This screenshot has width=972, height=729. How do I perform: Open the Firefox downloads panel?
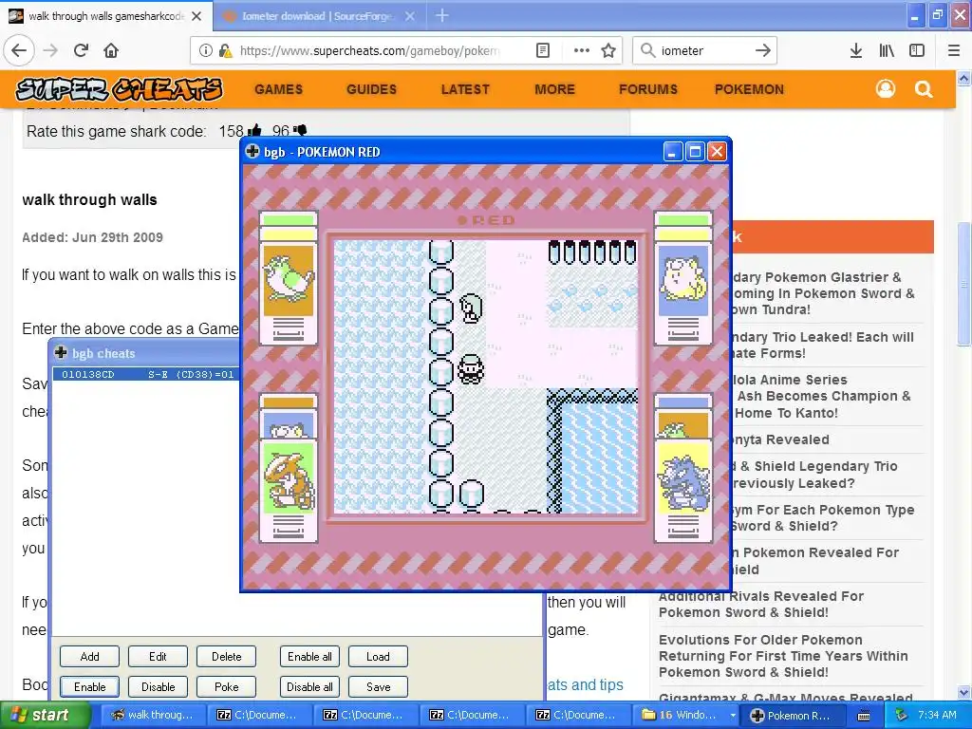856,50
